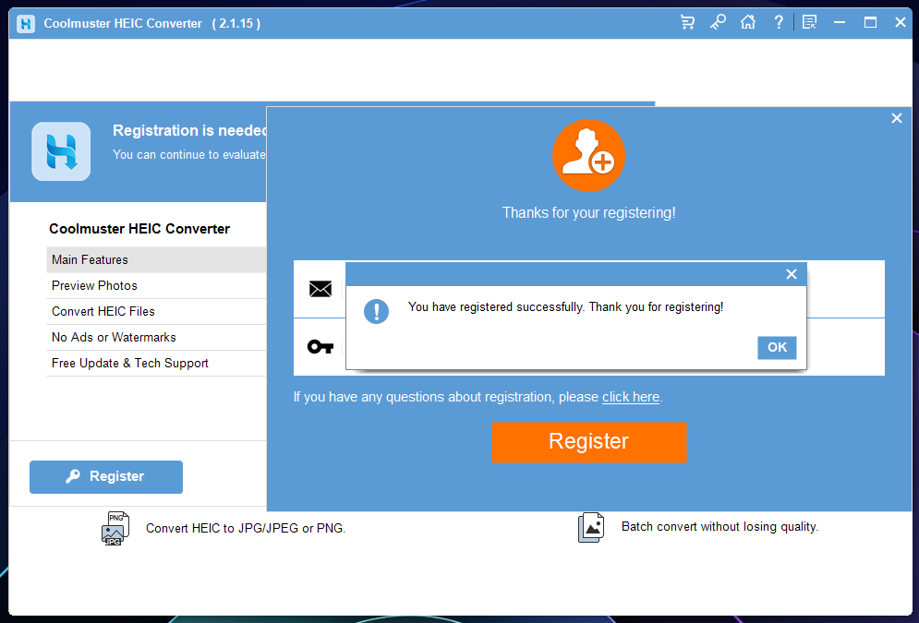The image size is (919, 623).
Task: Click the orange Register button
Action: coord(588,442)
